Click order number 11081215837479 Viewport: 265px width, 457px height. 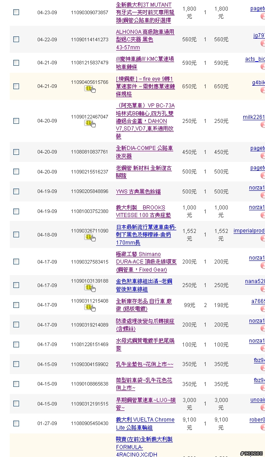[x=90, y=63]
